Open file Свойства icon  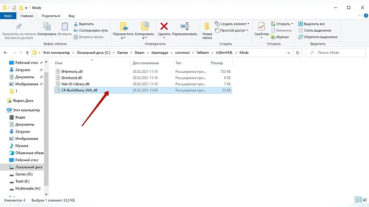coord(261,27)
